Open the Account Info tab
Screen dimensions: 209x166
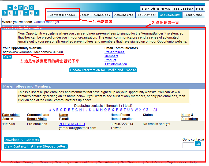(x=124, y=15)
